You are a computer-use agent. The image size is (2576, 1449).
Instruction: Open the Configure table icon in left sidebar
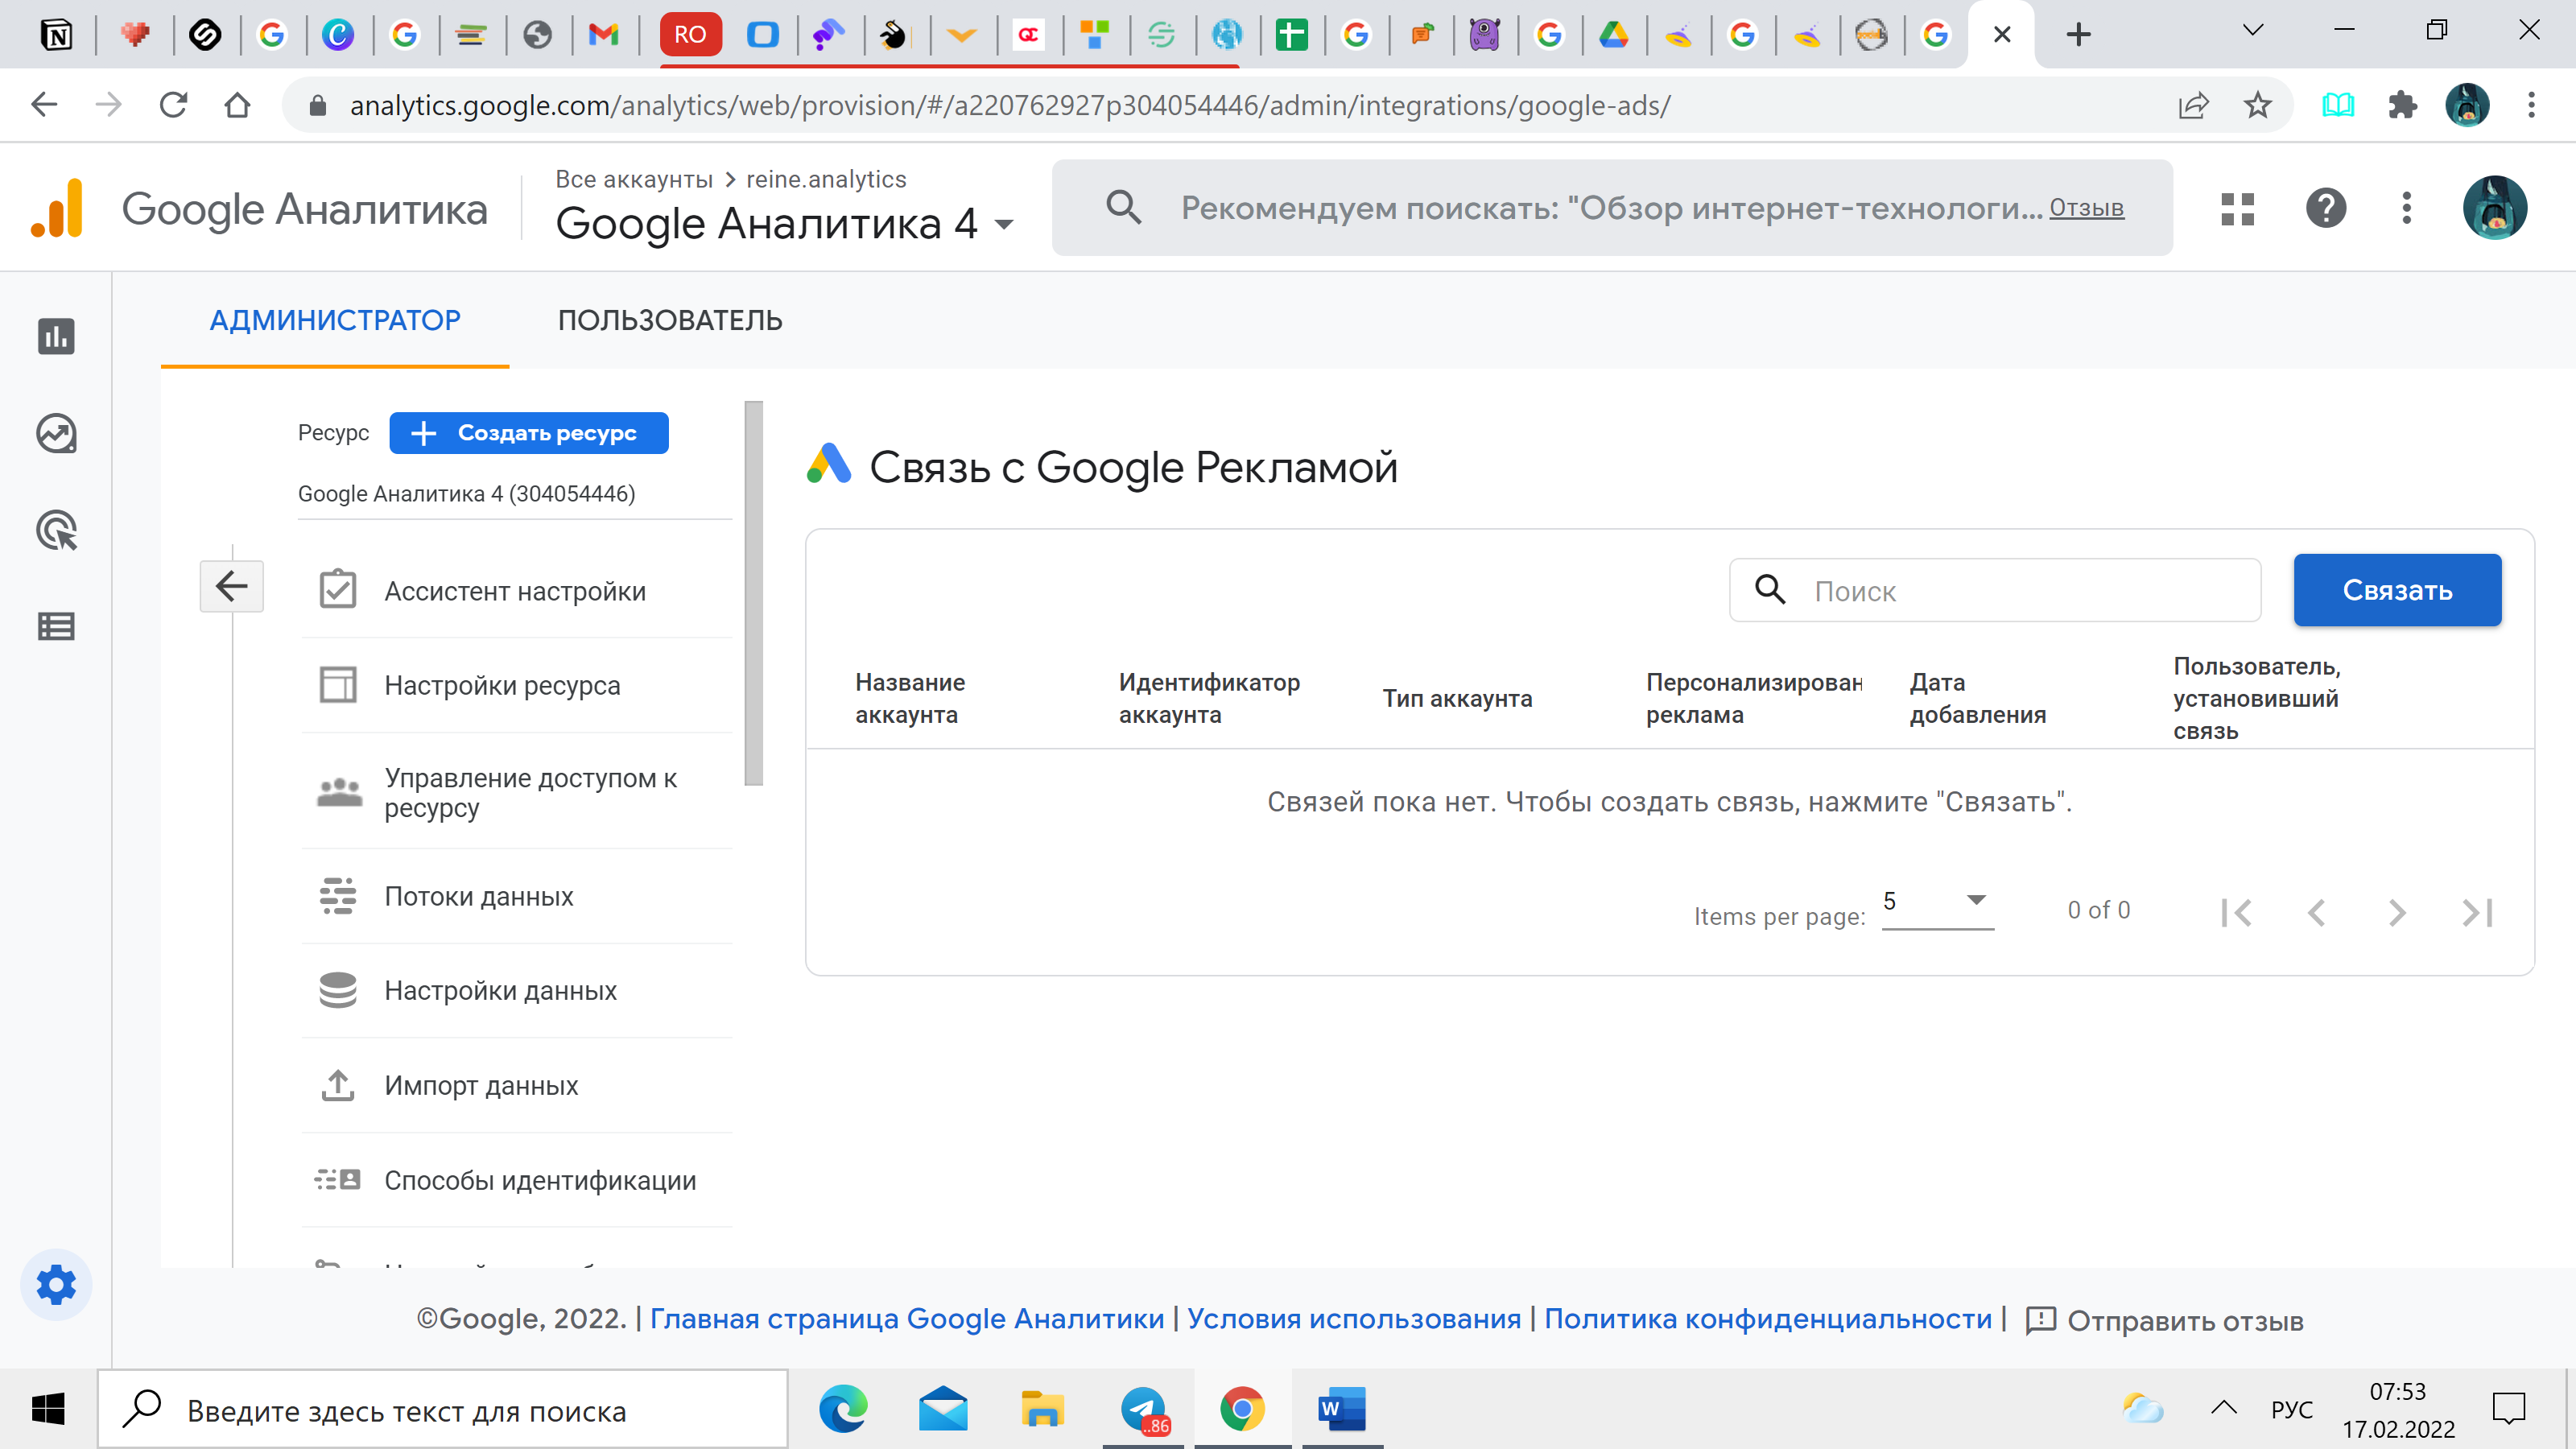point(56,627)
